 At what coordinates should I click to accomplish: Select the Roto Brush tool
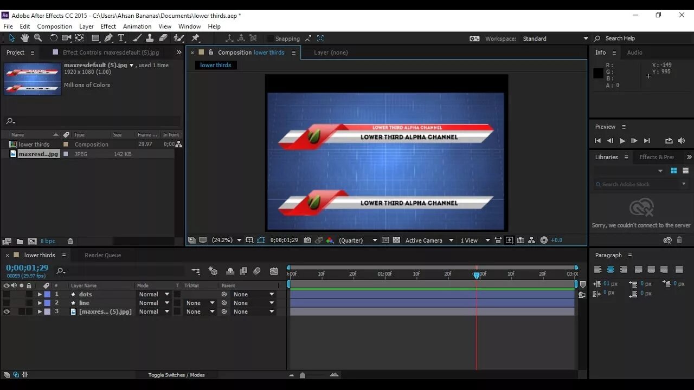point(178,38)
